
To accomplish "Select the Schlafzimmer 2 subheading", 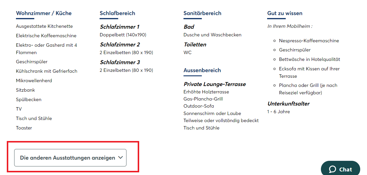I will point(120,45).
